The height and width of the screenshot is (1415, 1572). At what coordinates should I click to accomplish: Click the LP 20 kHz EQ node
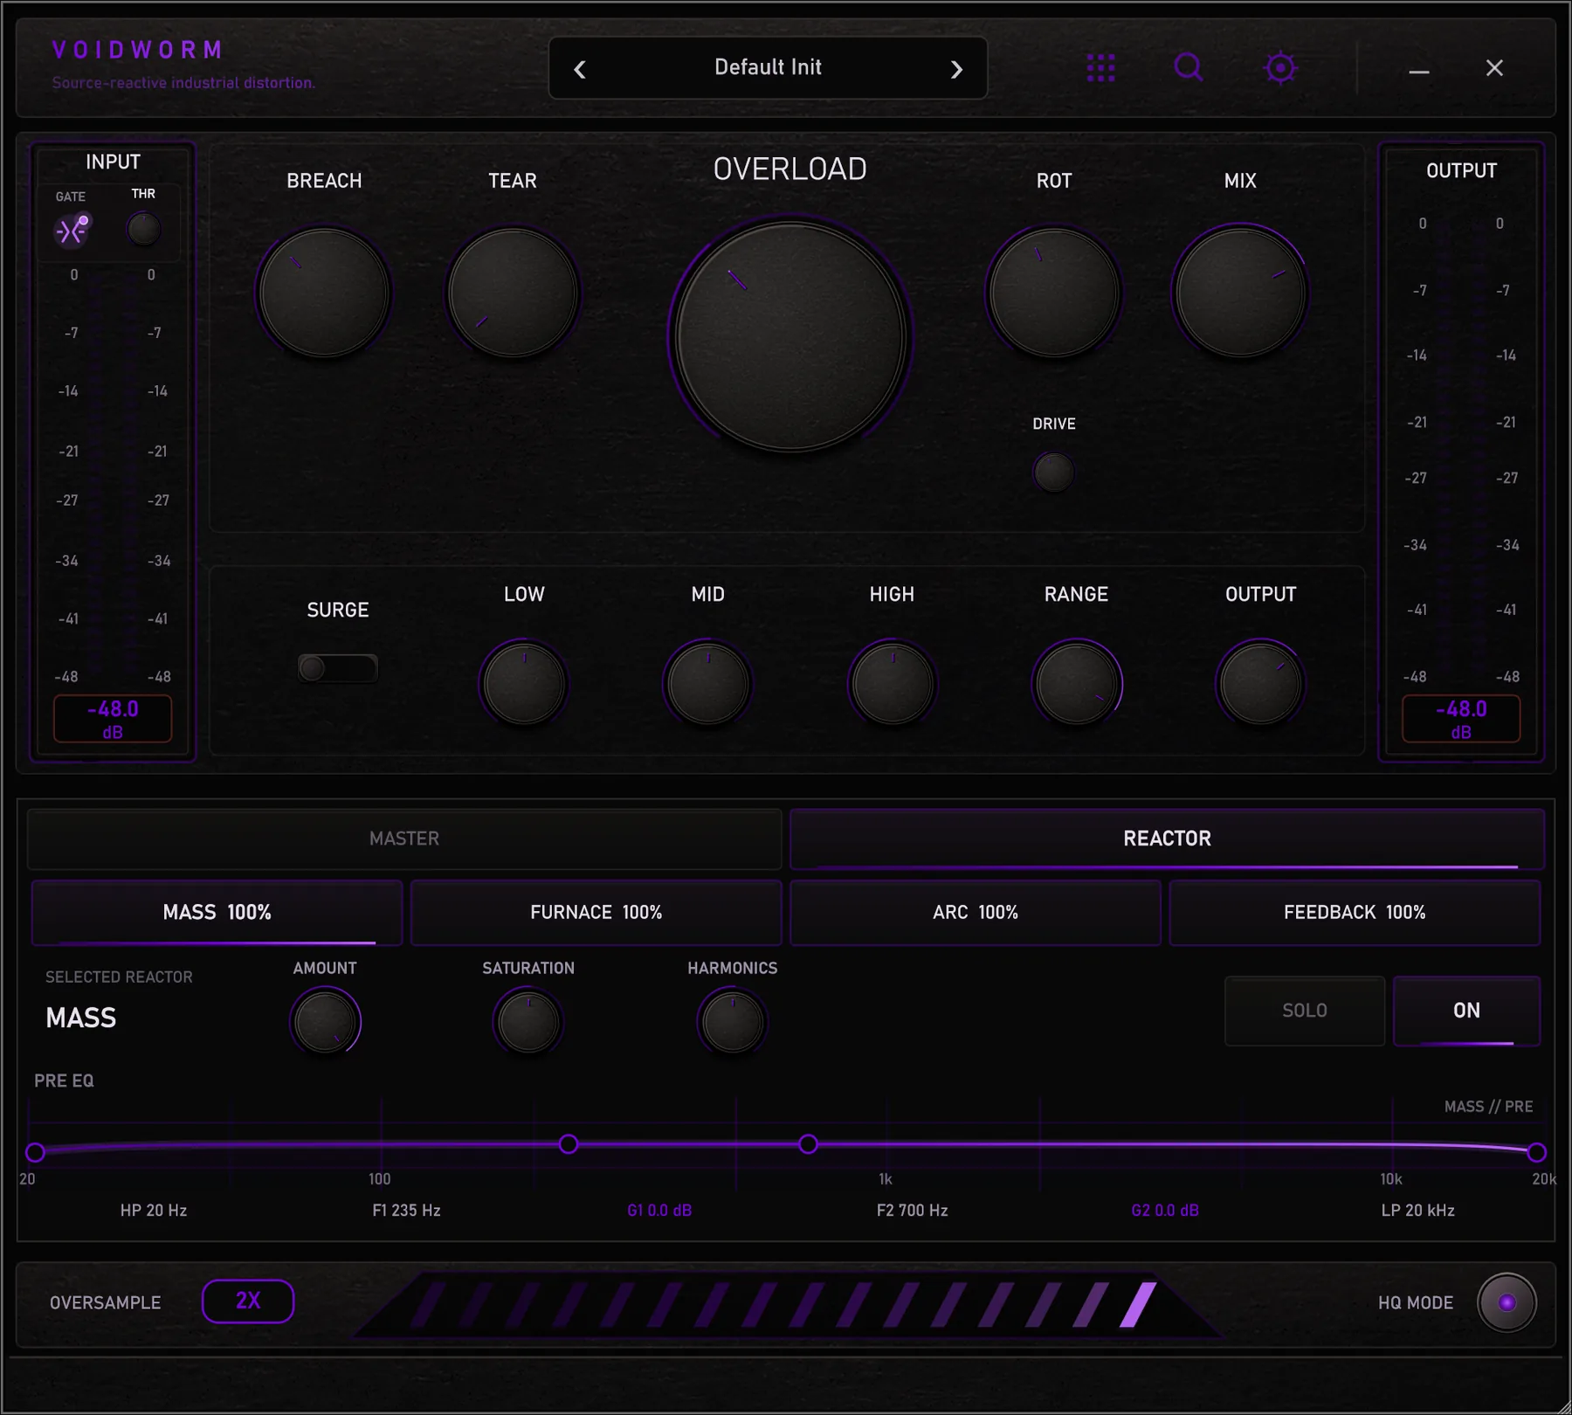(x=1536, y=1152)
